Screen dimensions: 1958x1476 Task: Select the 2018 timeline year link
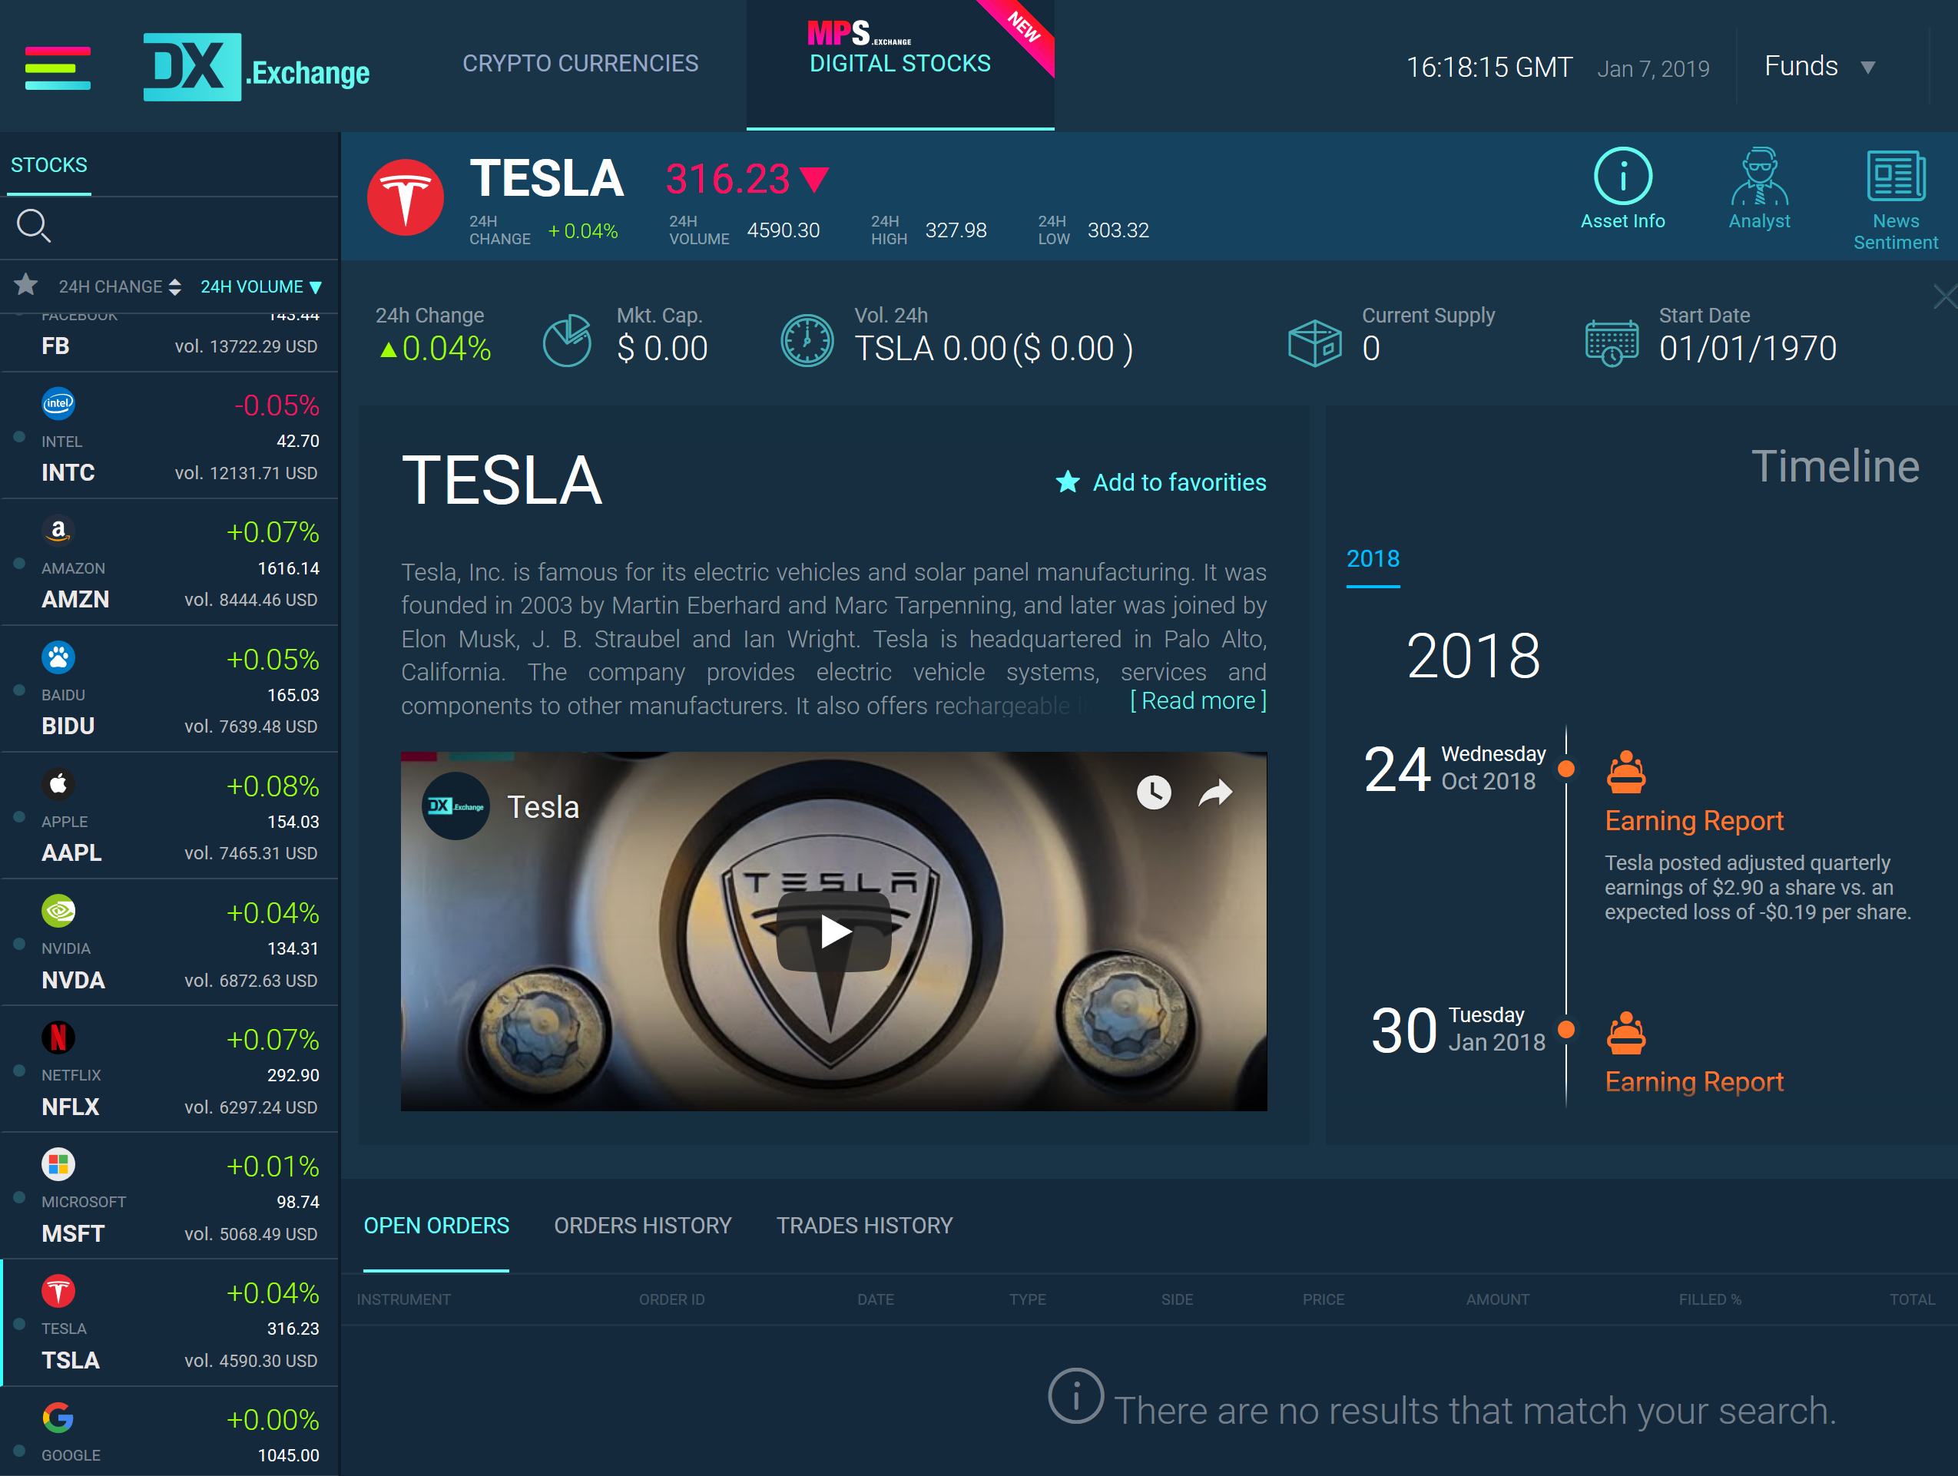click(x=1372, y=558)
